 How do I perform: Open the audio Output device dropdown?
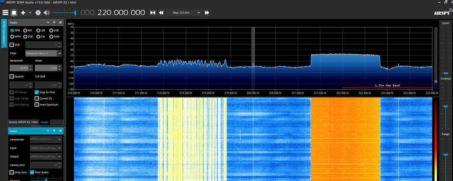pos(46,156)
